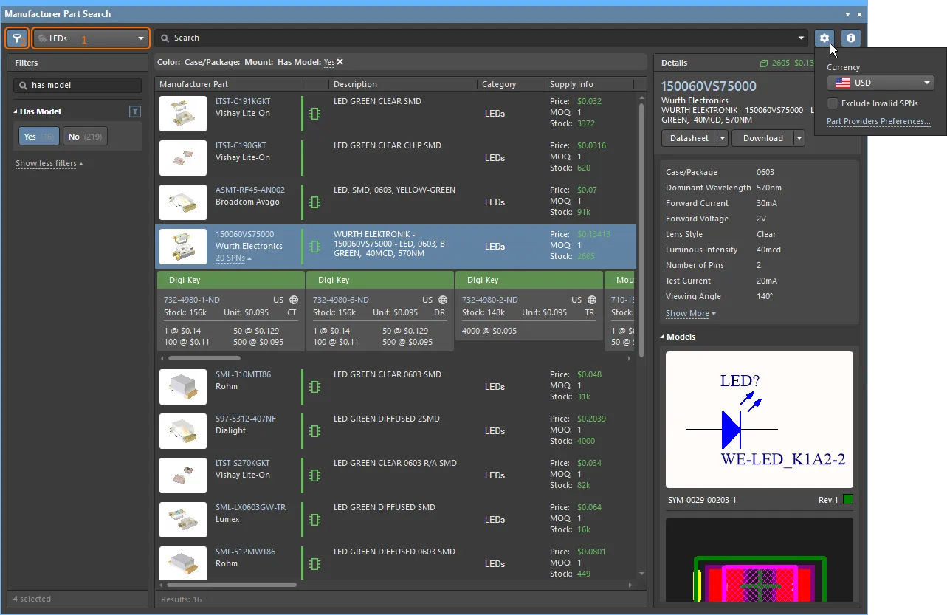Collapse the 20 SPNs list

tap(233, 258)
